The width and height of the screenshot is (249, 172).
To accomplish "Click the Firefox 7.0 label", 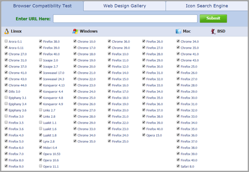I will [x=16, y=154].
